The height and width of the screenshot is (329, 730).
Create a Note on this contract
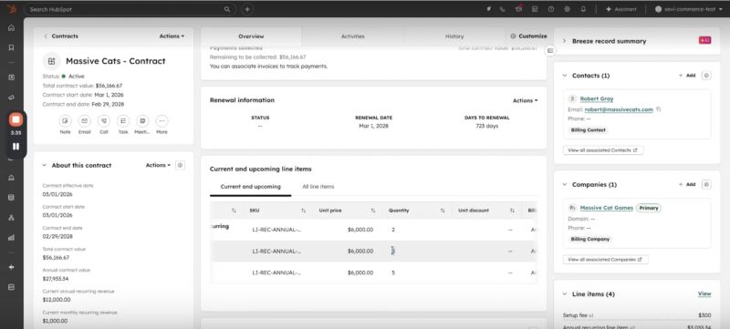pos(65,125)
